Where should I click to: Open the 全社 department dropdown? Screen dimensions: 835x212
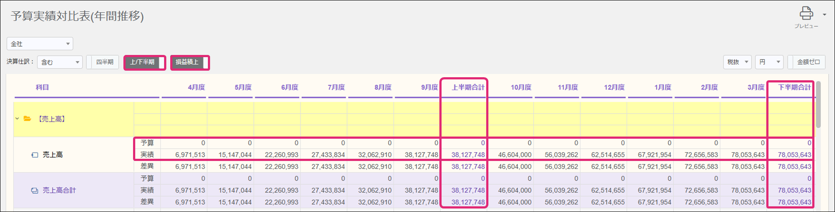(40, 44)
